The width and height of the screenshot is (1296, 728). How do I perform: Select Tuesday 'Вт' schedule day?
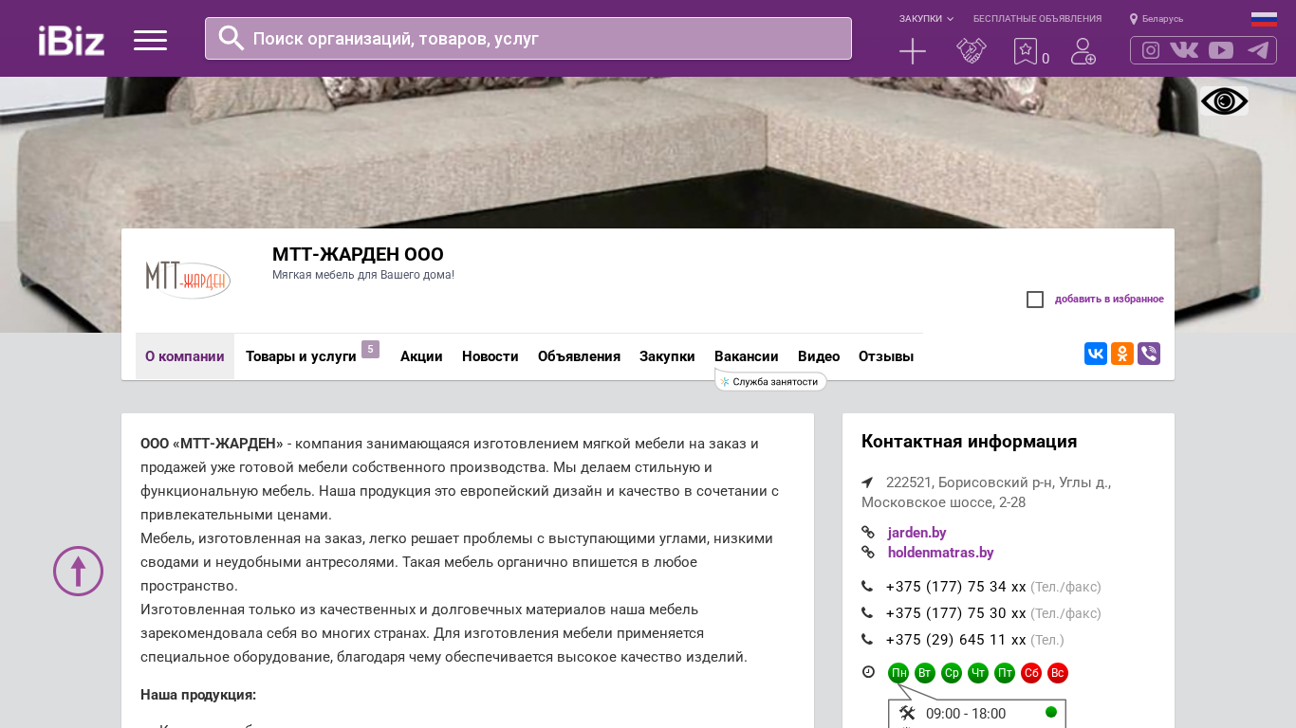925,673
